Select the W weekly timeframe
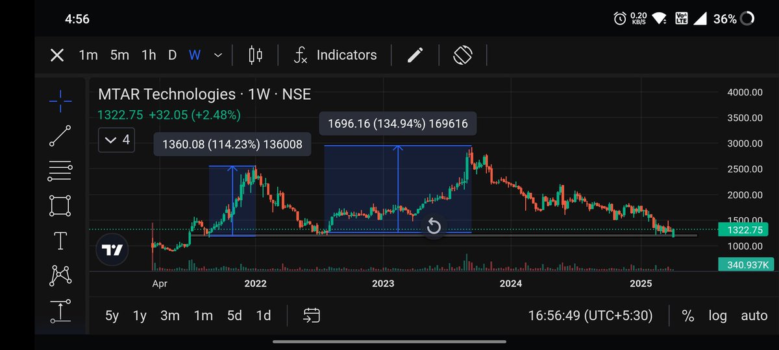 point(195,55)
